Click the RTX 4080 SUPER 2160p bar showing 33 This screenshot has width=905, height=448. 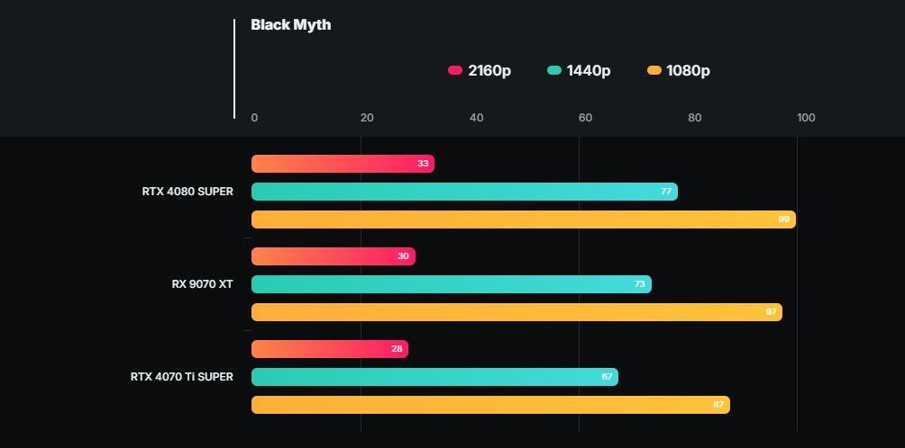click(x=343, y=164)
